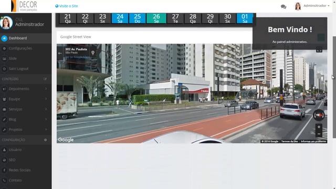The image size is (336, 189).
Task: Click the sidebar administrator profile photo
Action: pos(6,23)
